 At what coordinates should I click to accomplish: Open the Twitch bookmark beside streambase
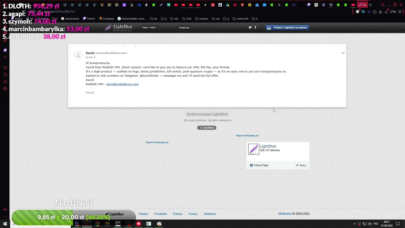click(89, 19)
